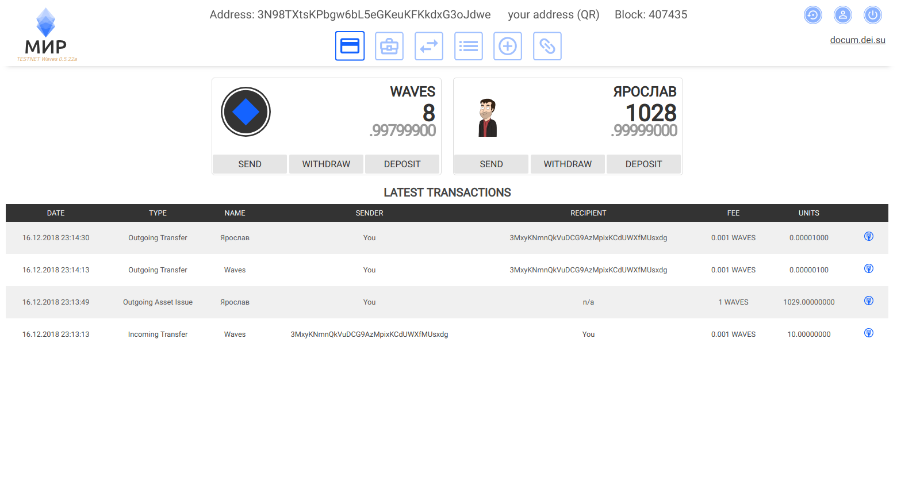Open details icon for 23:14:30 transaction

point(869,236)
